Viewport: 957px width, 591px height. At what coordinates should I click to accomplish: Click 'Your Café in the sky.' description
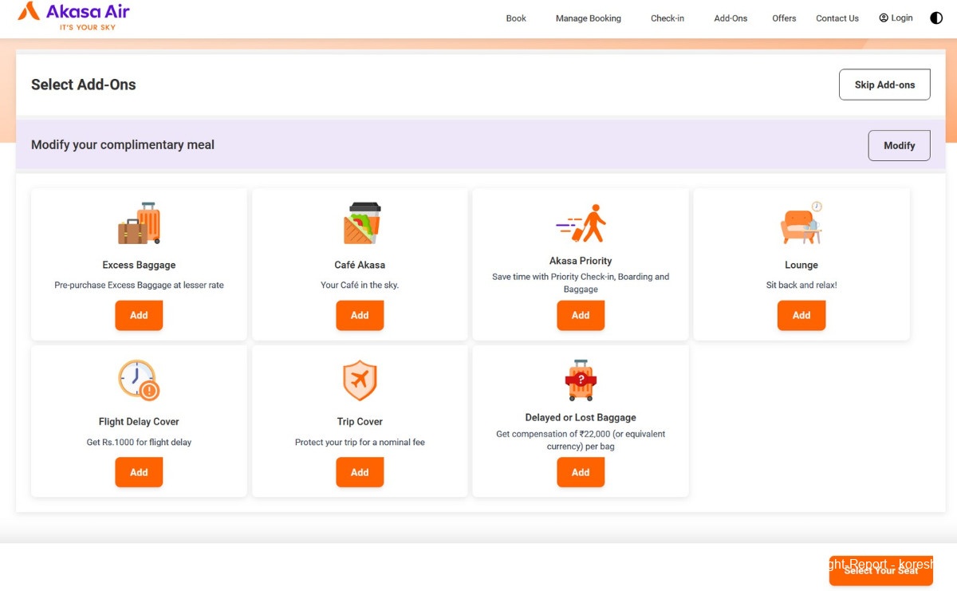(x=360, y=285)
